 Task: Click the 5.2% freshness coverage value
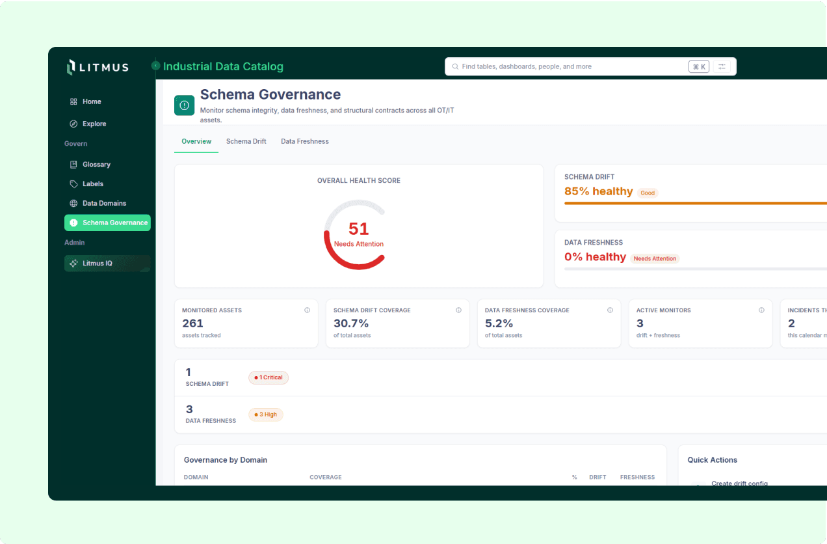click(499, 323)
